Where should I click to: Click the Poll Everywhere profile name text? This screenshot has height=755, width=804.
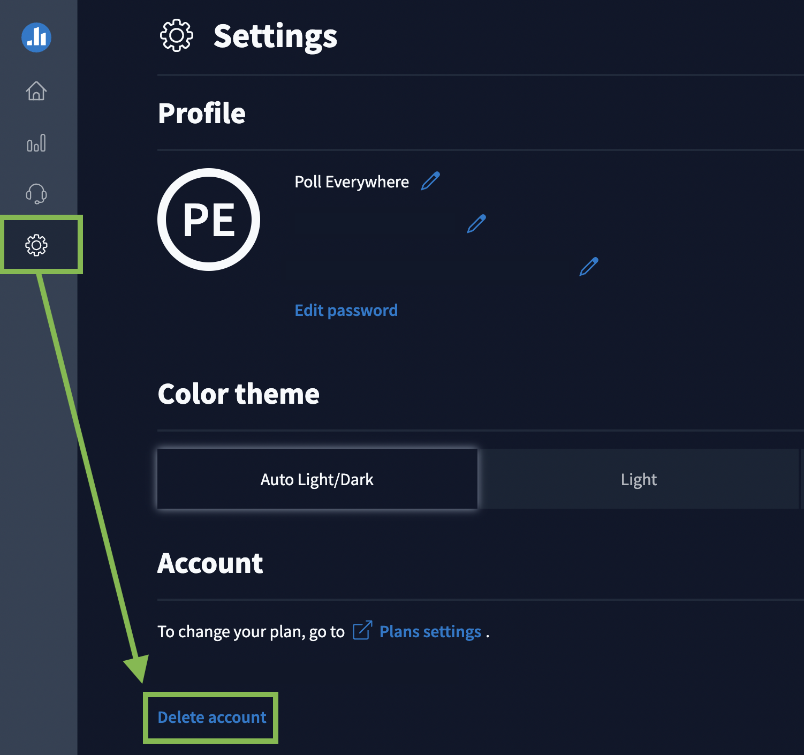[352, 182]
